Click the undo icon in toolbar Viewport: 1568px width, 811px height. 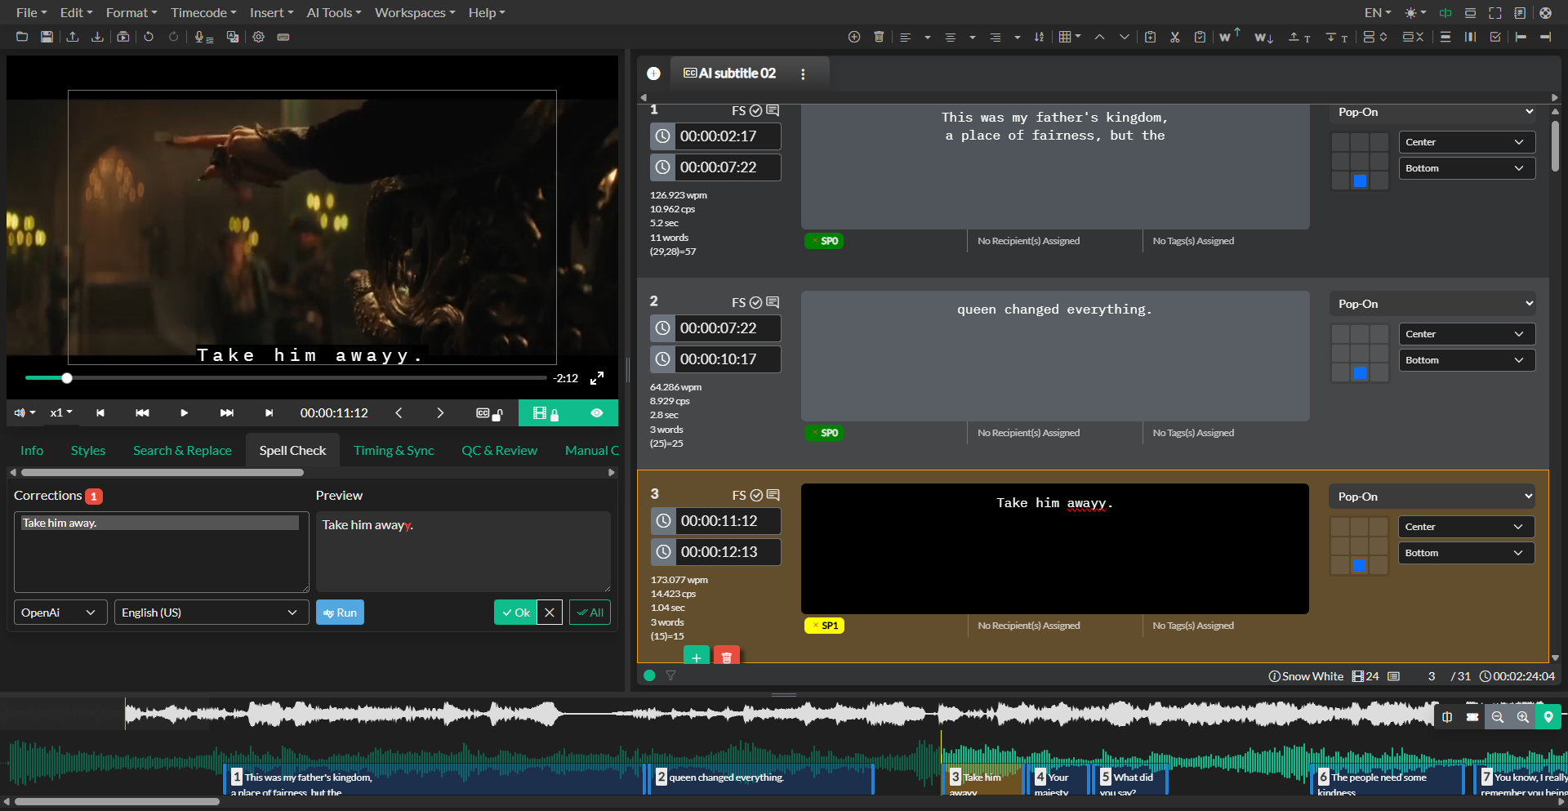point(149,37)
